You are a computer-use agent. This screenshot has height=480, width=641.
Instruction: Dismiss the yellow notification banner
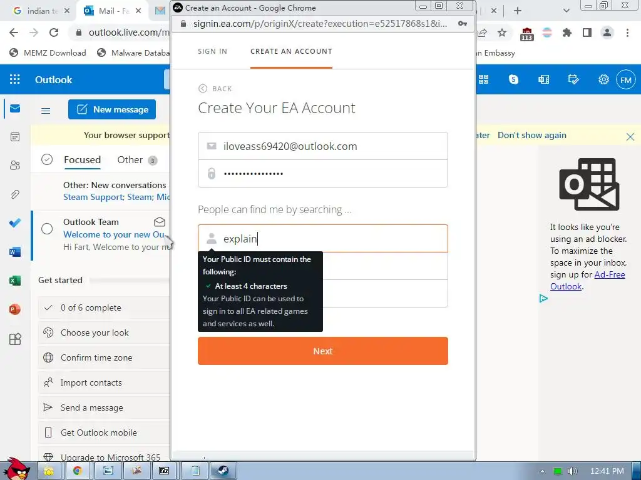point(630,137)
